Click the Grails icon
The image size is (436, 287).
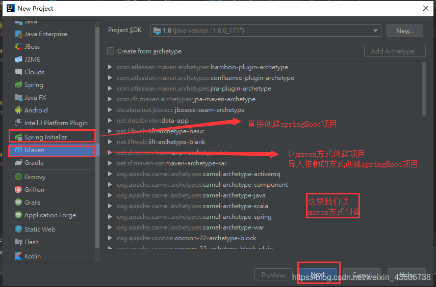(x=18, y=203)
